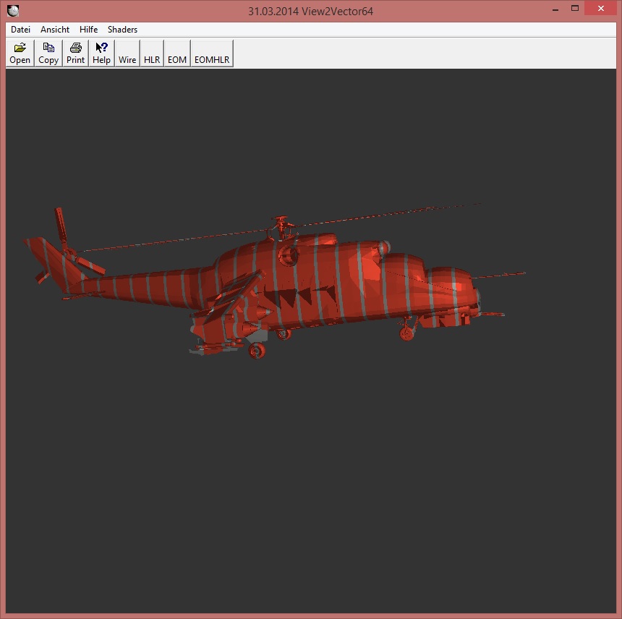This screenshot has width=622, height=619.
Task: Copy the view using the Copy button
Action: pyautogui.click(x=48, y=53)
